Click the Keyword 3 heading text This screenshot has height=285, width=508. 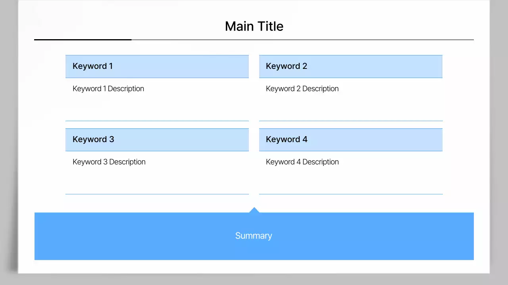pyautogui.click(x=93, y=139)
